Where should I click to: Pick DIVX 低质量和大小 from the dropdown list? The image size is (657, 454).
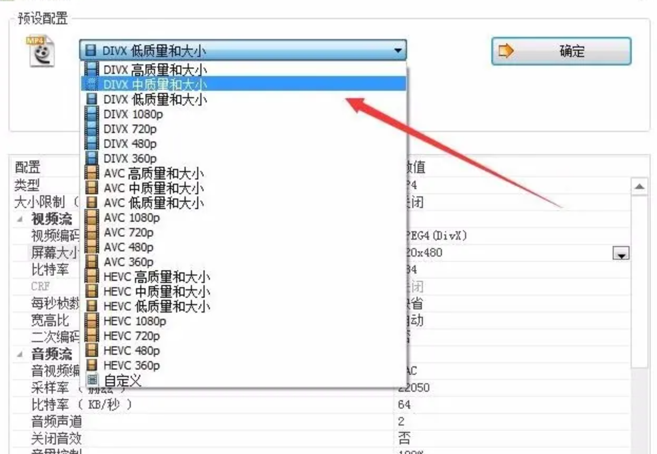(x=244, y=99)
